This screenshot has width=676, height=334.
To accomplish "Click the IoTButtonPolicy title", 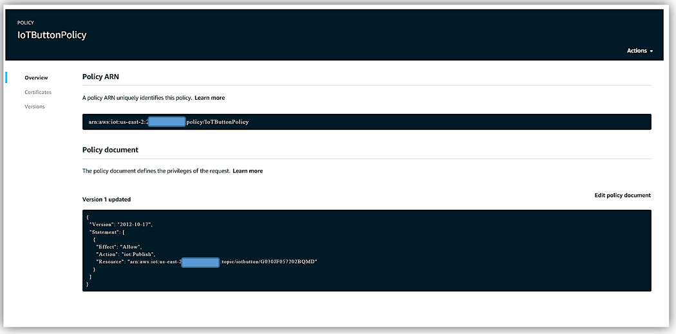I will click(52, 35).
